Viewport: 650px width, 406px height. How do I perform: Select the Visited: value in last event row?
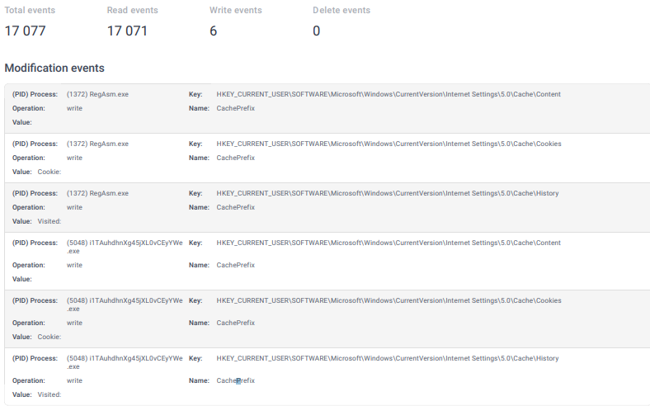[x=49, y=394]
